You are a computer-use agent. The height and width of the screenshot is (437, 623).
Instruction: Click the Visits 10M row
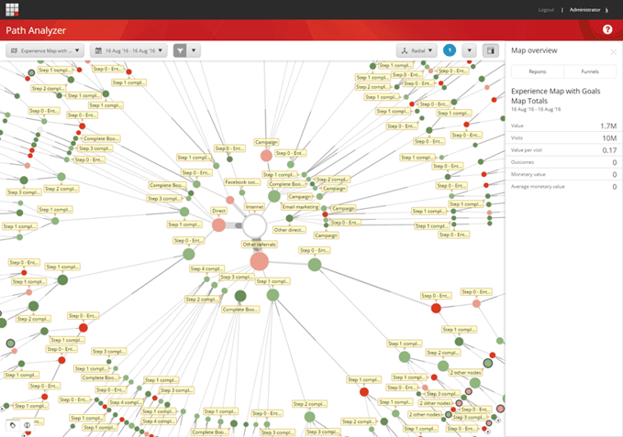563,138
